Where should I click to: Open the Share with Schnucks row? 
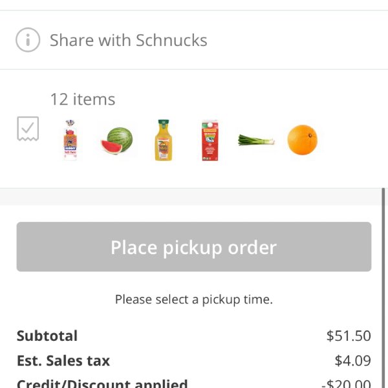(194, 40)
